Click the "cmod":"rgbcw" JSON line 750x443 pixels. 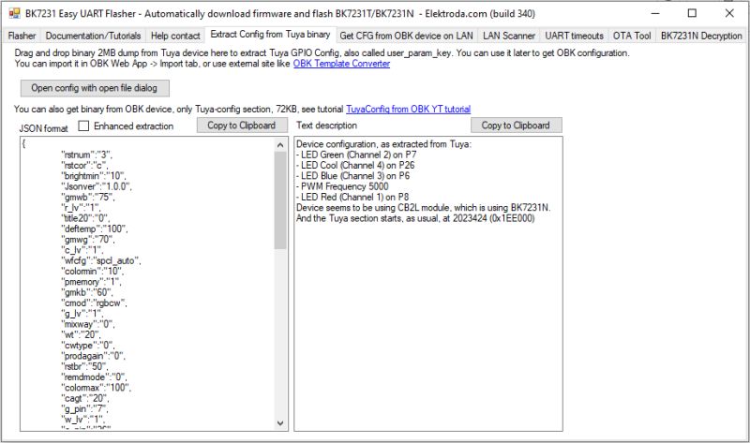(x=94, y=303)
